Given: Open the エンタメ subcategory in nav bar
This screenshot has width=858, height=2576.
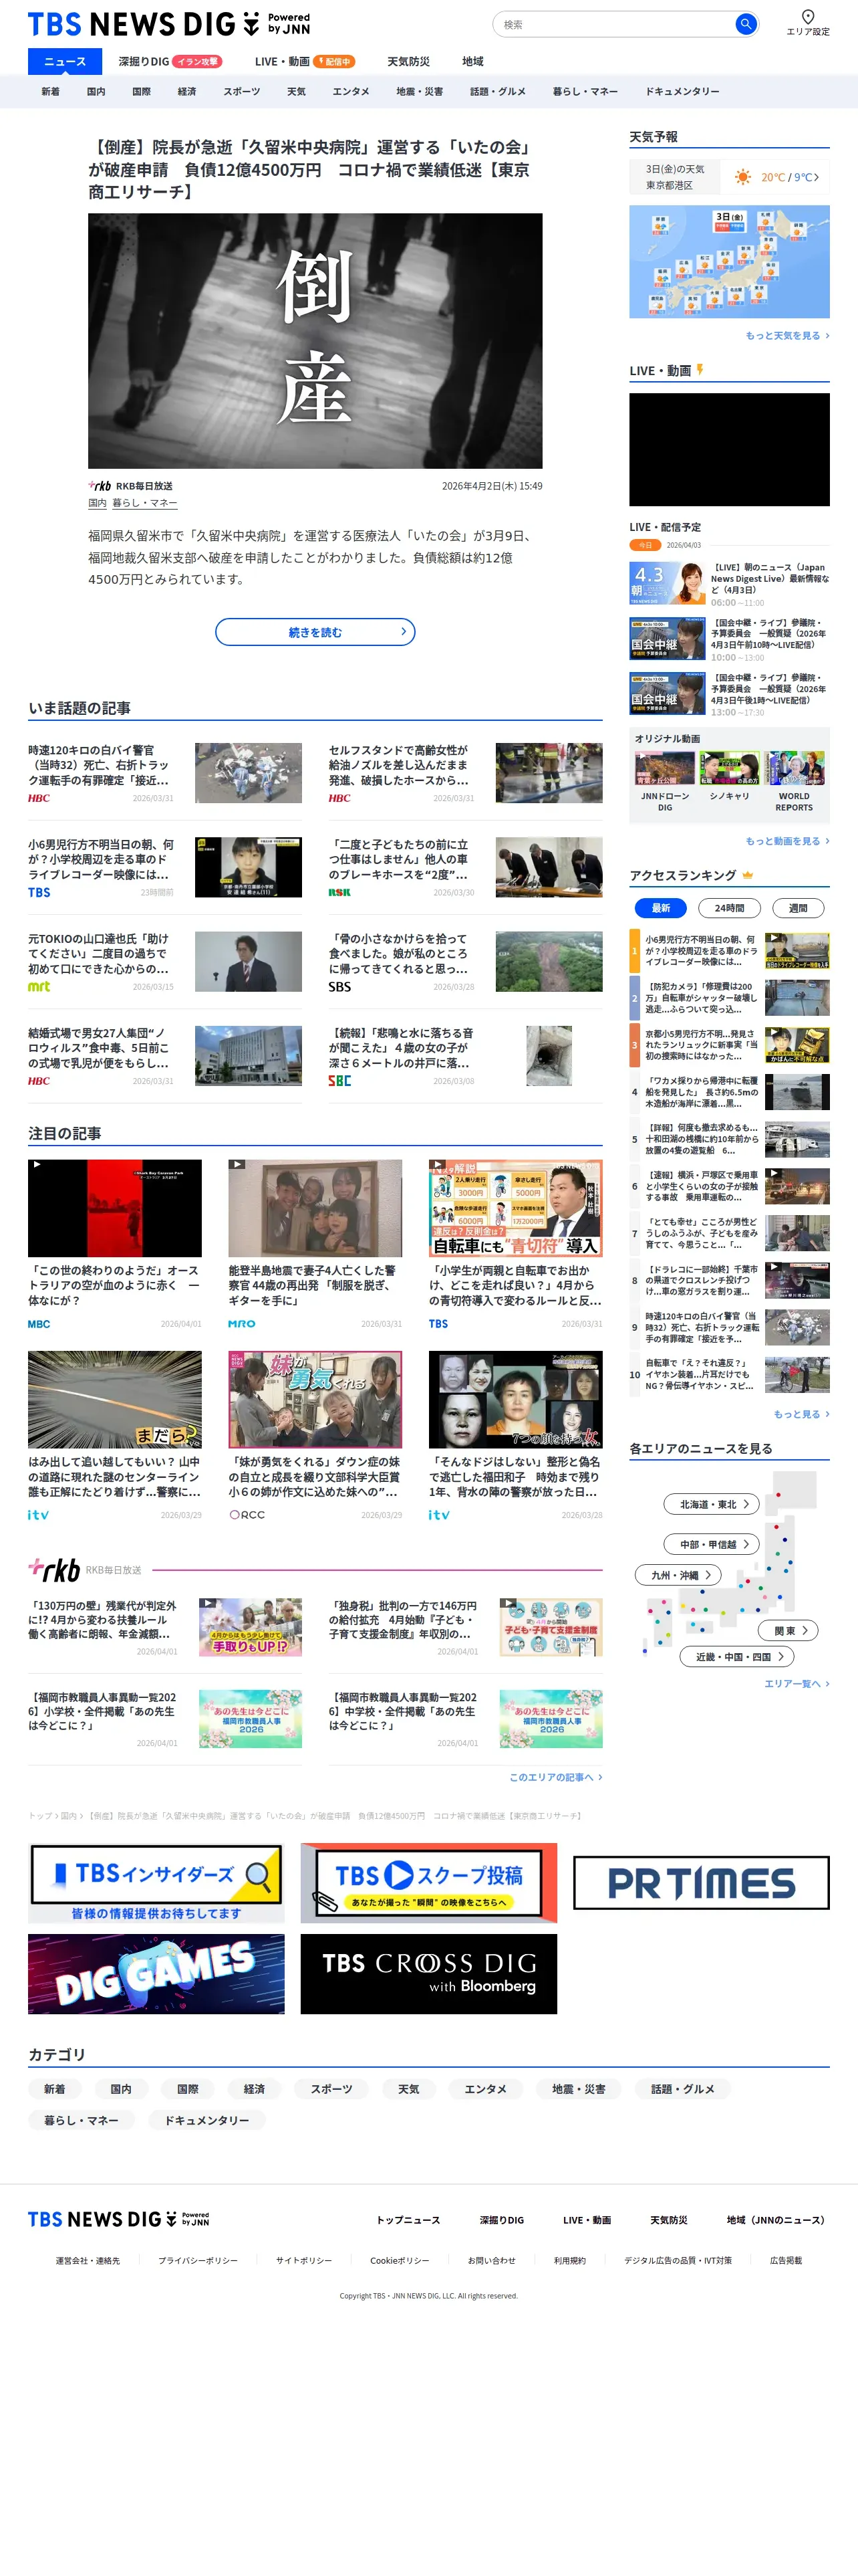Looking at the screenshot, I should click(x=351, y=91).
